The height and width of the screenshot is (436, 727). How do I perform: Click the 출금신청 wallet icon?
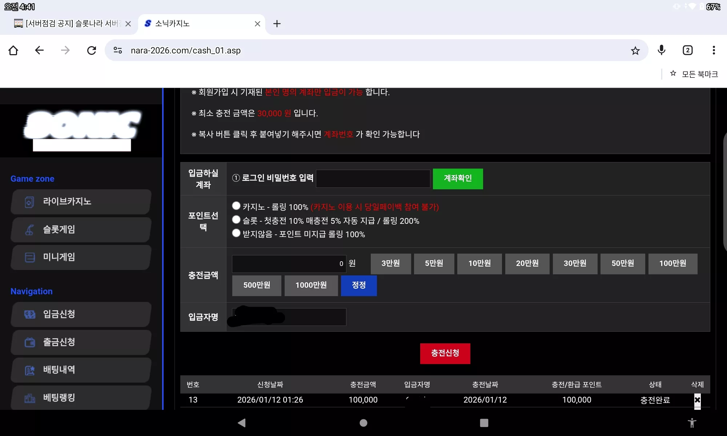point(29,342)
